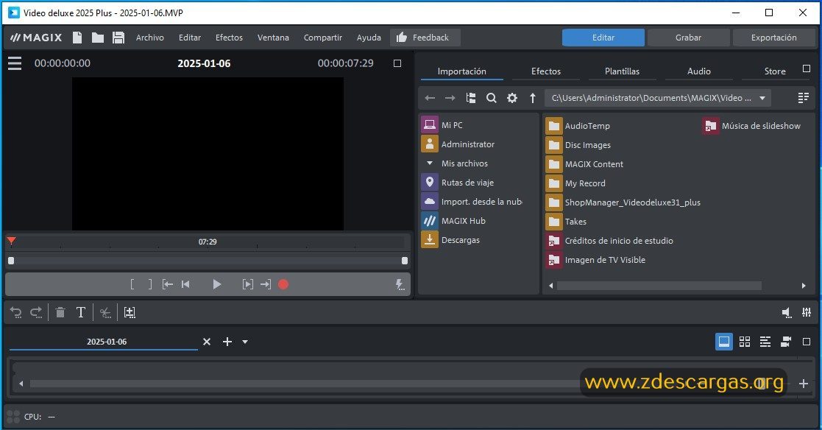Open project via folder icon
This screenshot has height=430, width=822.
(98, 38)
